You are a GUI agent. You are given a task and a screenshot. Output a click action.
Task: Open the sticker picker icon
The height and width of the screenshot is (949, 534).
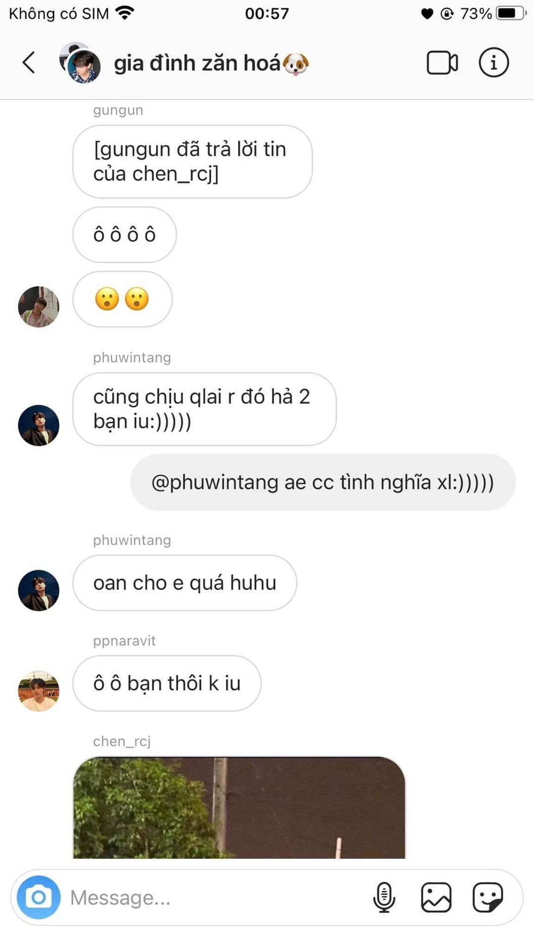[x=488, y=897]
